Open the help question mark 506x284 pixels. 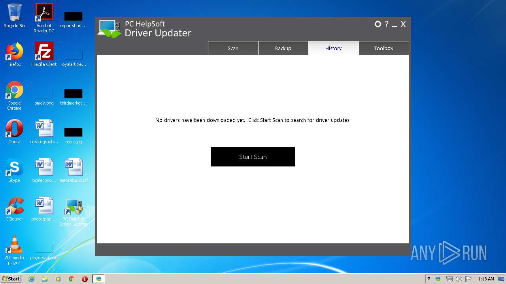pyautogui.click(x=387, y=24)
